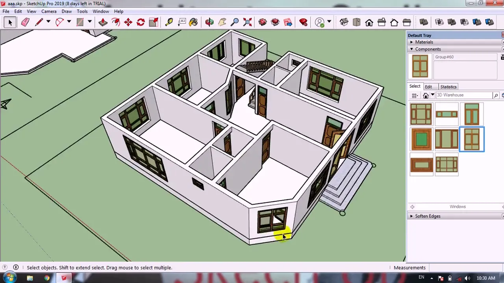Activate the Push/Pull tool
This screenshot has width=504, height=283.
point(103,22)
